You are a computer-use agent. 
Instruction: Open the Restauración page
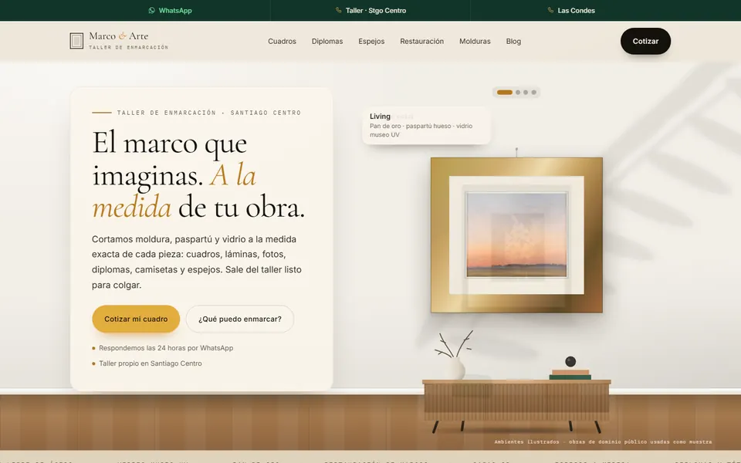click(x=422, y=41)
